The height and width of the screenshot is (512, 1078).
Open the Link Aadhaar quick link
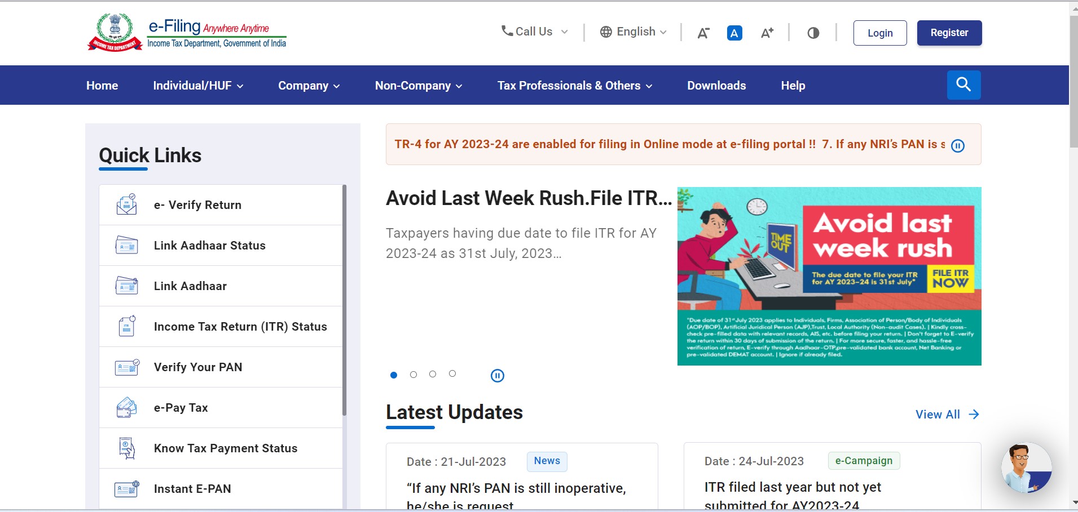pos(221,286)
